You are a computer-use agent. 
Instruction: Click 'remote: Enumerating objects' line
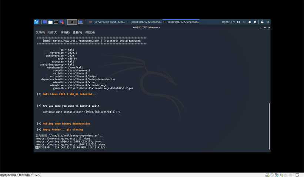coord(63,138)
